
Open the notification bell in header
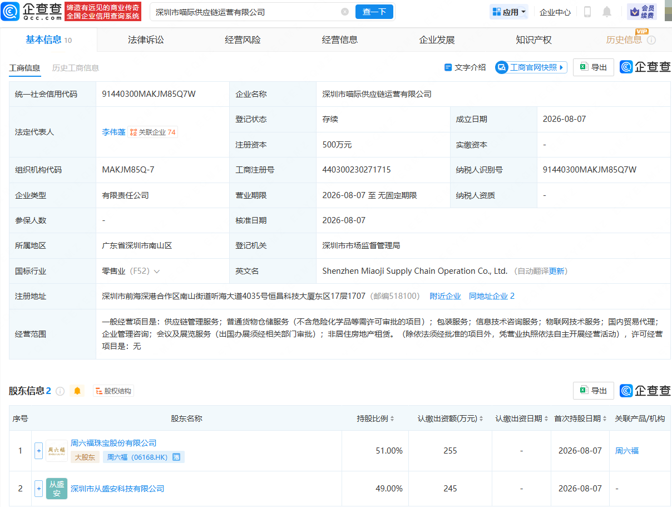tap(607, 12)
